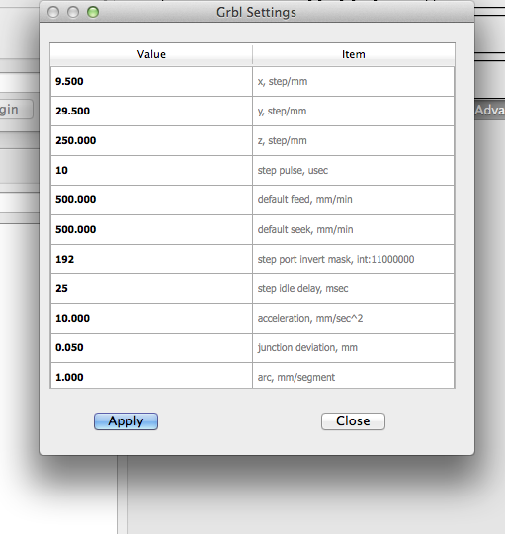Select the 25 value cell

coord(151,289)
